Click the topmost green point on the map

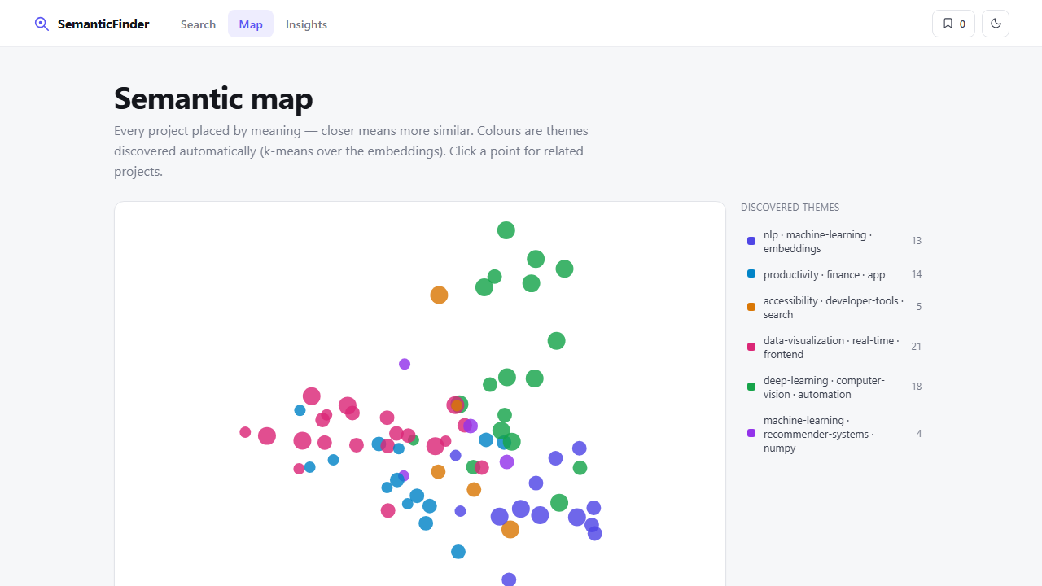[506, 230]
